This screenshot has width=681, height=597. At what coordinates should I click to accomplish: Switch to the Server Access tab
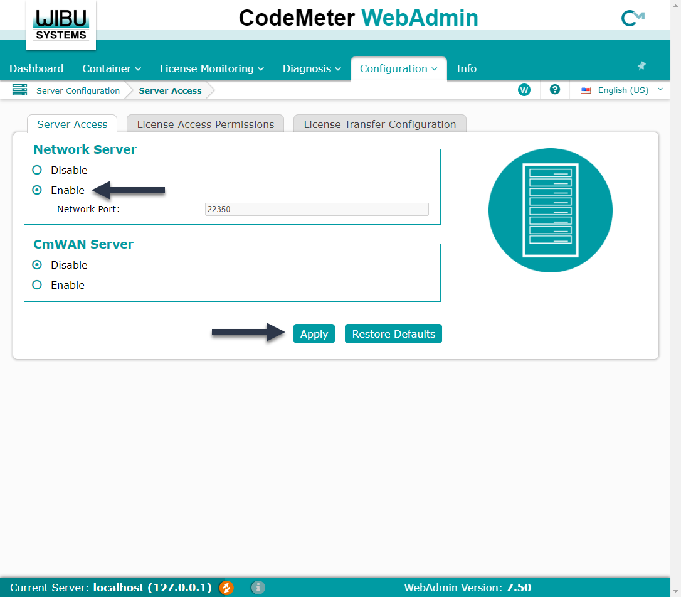click(x=72, y=124)
